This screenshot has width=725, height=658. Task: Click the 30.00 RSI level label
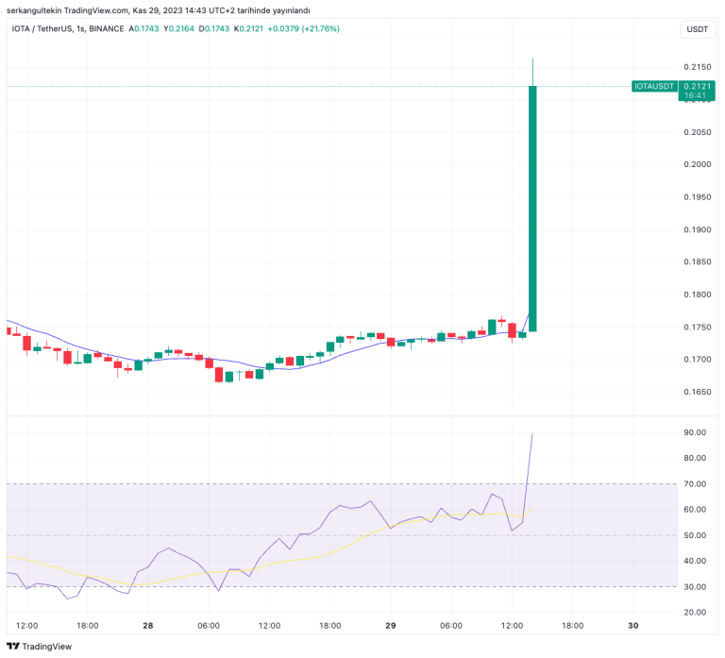coord(695,587)
